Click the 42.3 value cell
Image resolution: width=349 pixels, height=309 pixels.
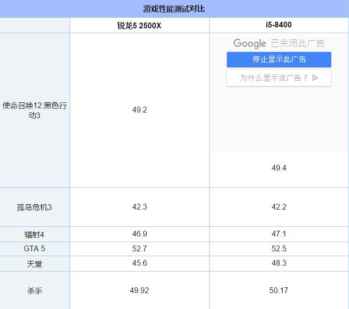pyautogui.click(x=139, y=207)
